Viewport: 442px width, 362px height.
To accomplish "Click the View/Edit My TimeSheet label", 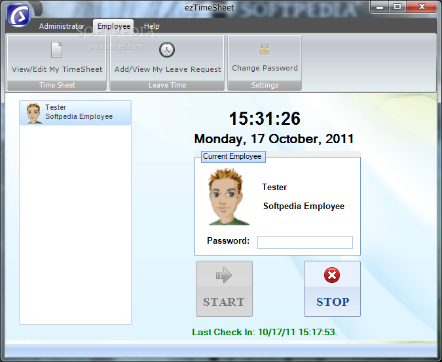I will (x=57, y=69).
